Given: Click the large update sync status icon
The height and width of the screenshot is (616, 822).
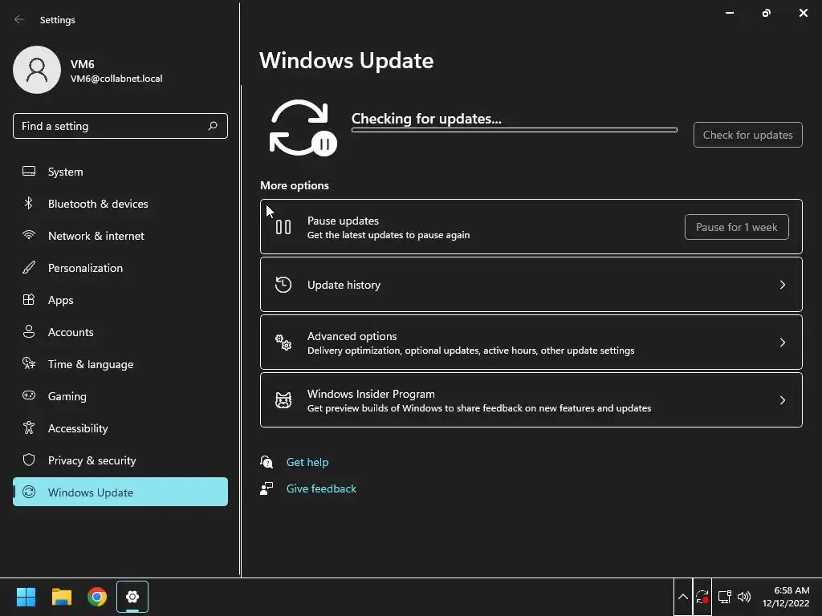Looking at the screenshot, I should (303, 128).
